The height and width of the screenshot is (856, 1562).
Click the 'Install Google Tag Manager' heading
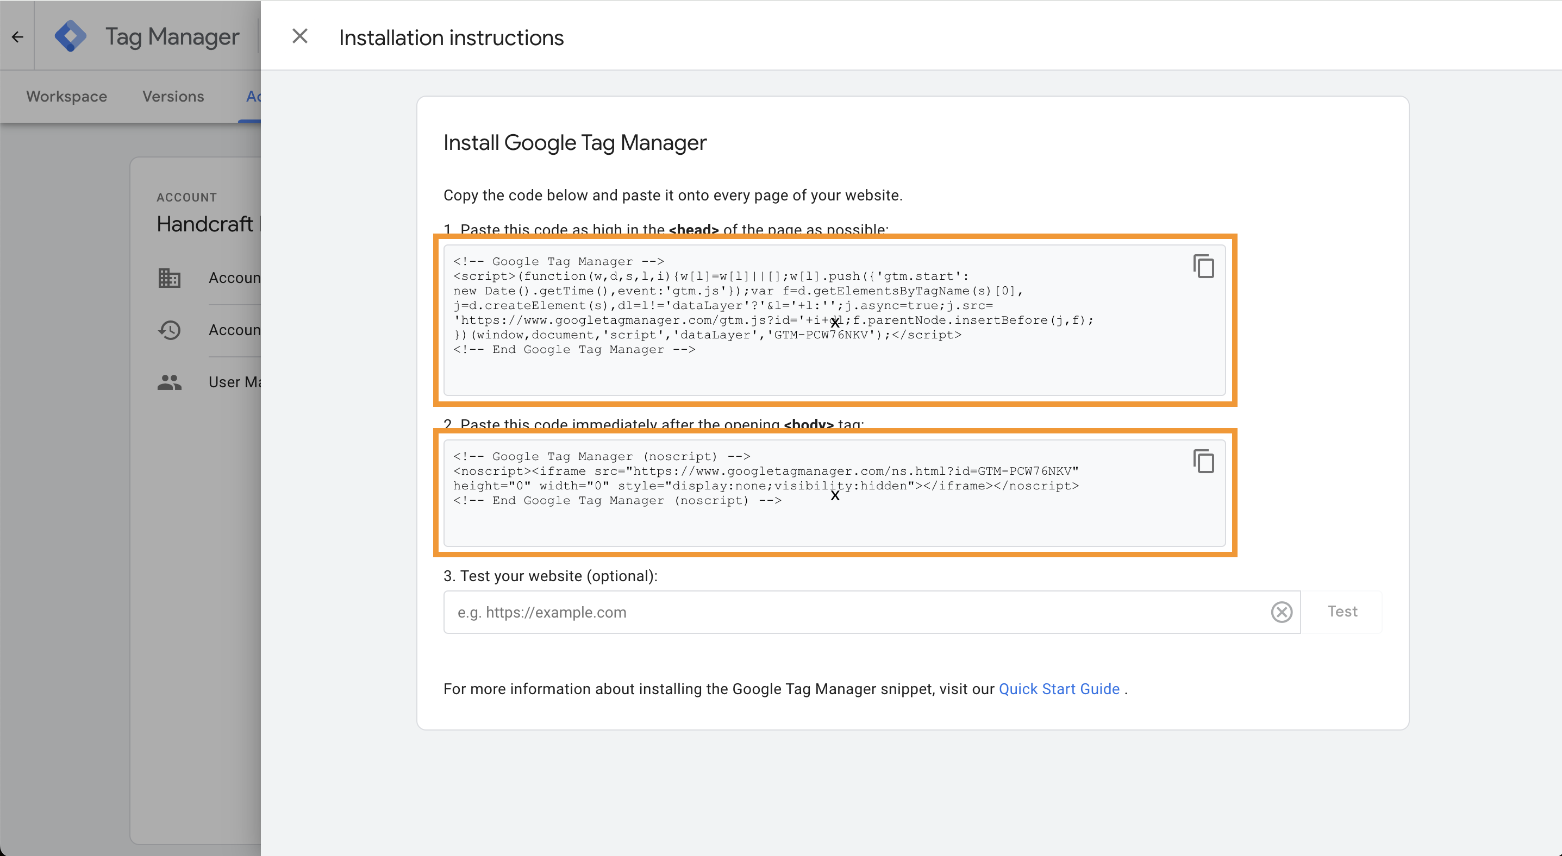click(575, 143)
